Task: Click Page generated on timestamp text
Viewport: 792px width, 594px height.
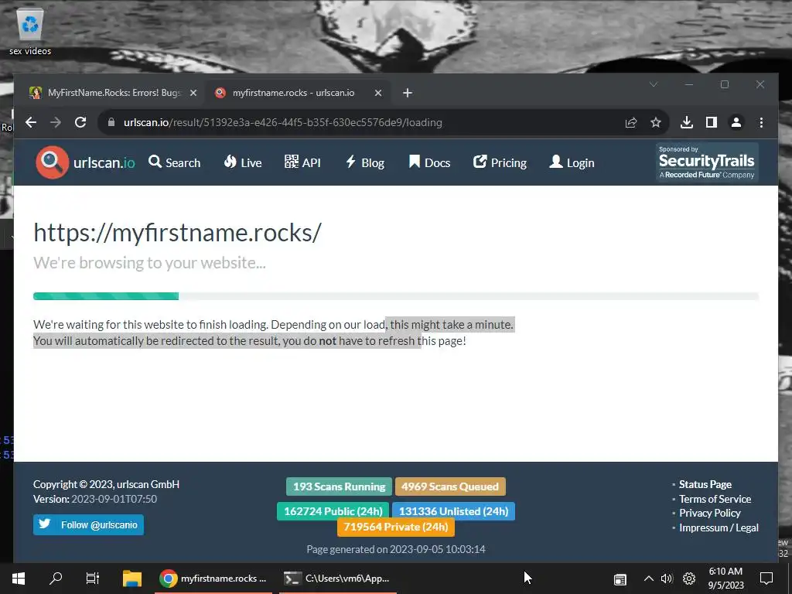Action: pos(396,549)
